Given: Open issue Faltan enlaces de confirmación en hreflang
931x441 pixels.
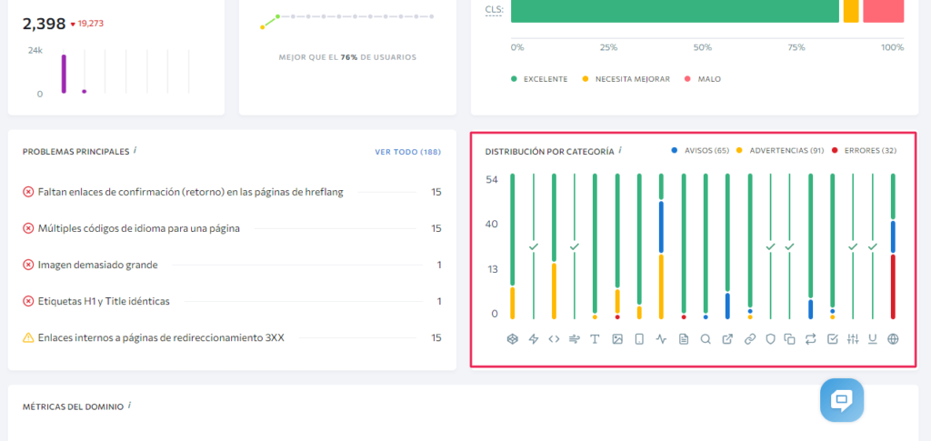Looking at the screenshot, I should (x=190, y=192).
